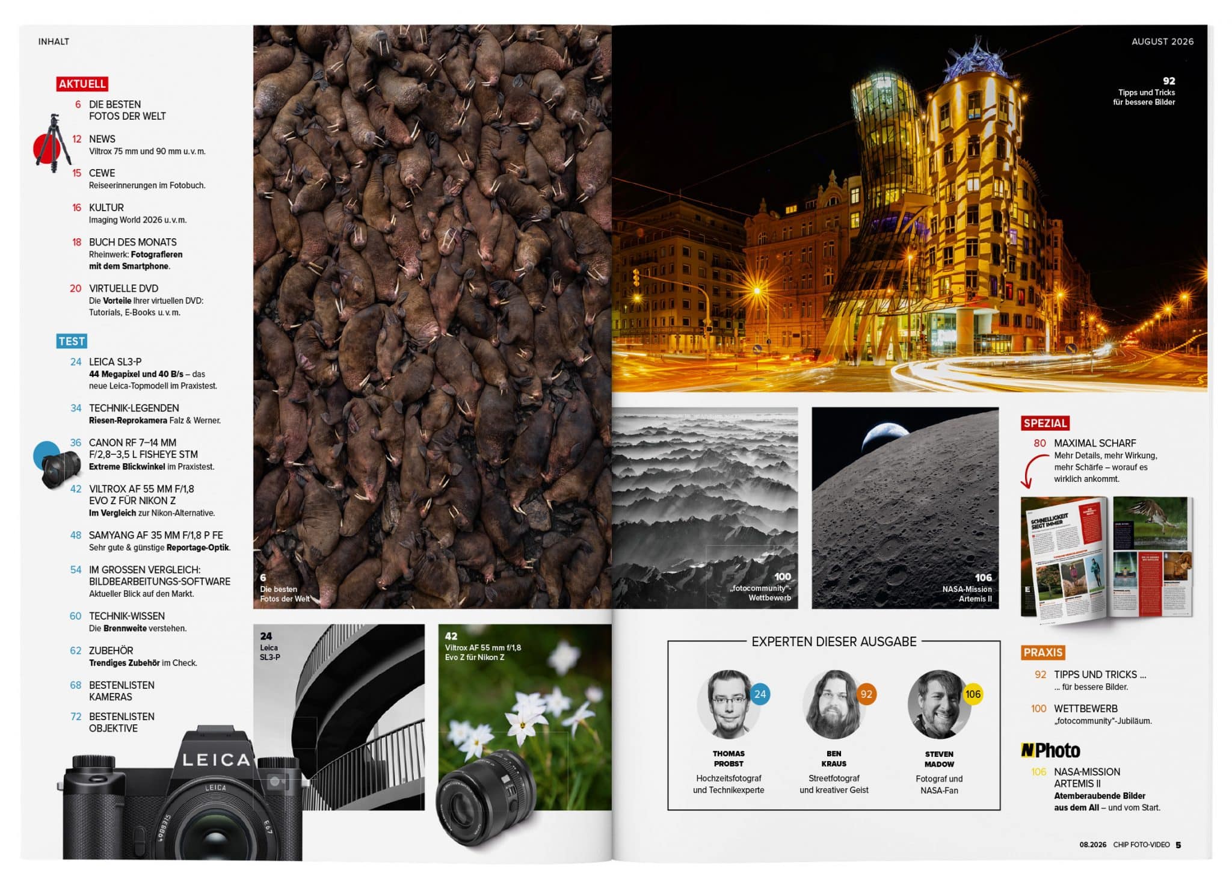The width and height of the screenshot is (1232, 885).
Task: Select the orange PRAXIS section label
Action: click(1043, 652)
